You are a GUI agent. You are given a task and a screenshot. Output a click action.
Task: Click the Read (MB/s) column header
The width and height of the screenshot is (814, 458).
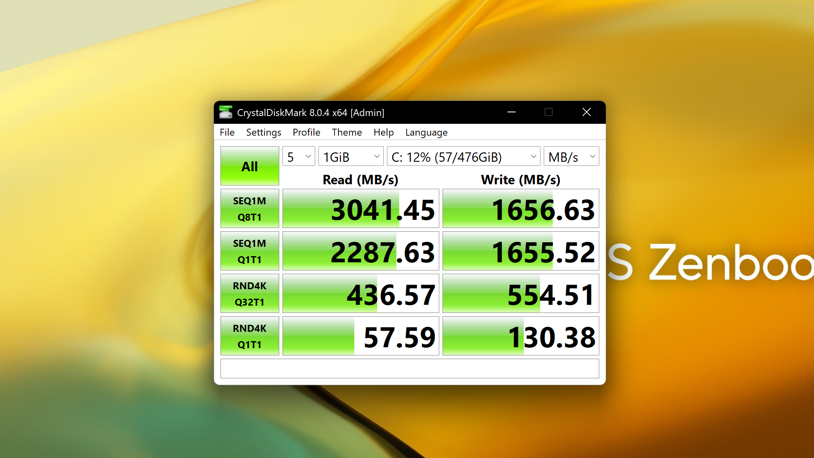[x=360, y=180]
